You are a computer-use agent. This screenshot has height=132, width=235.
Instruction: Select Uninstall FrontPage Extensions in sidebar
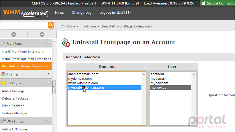coord(26,66)
